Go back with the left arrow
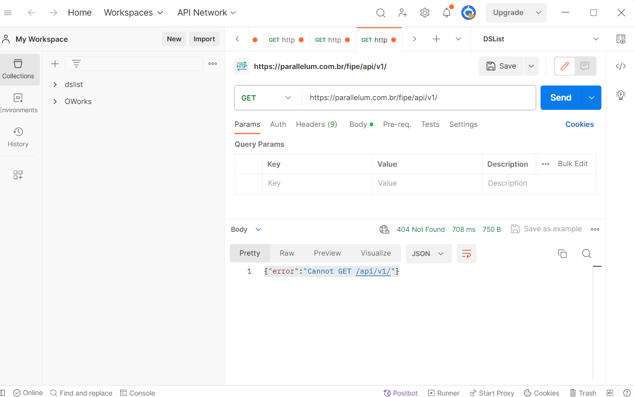The height and width of the screenshot is (397, 634). pyautogui.click(x=32, y=13)
